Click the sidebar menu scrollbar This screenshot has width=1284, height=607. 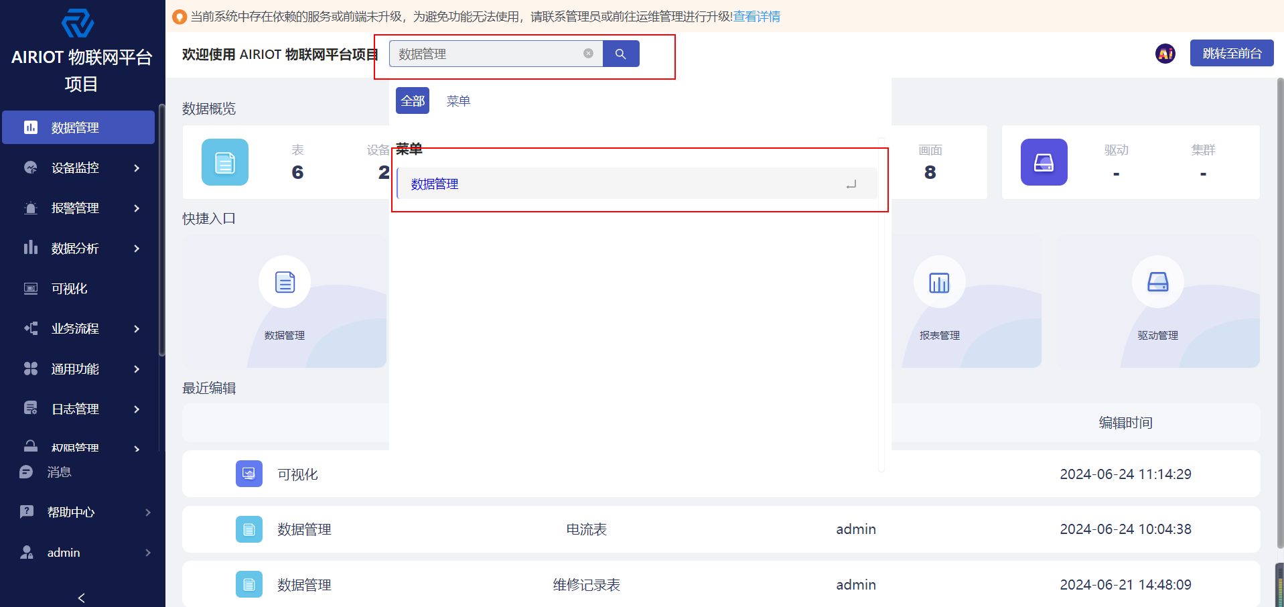point(161,230)
